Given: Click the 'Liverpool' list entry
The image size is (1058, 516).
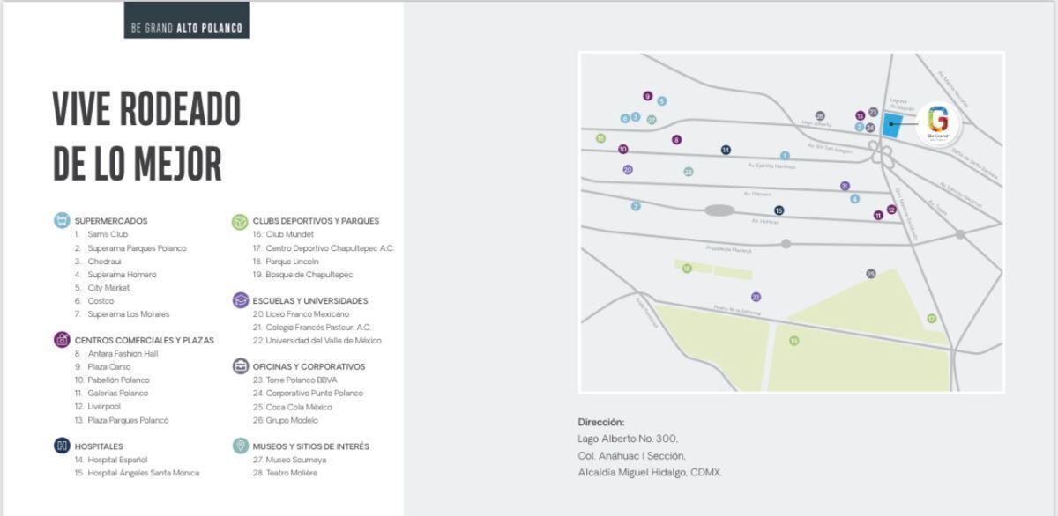Looking at the screenshot, I should [x=99, y=407].
